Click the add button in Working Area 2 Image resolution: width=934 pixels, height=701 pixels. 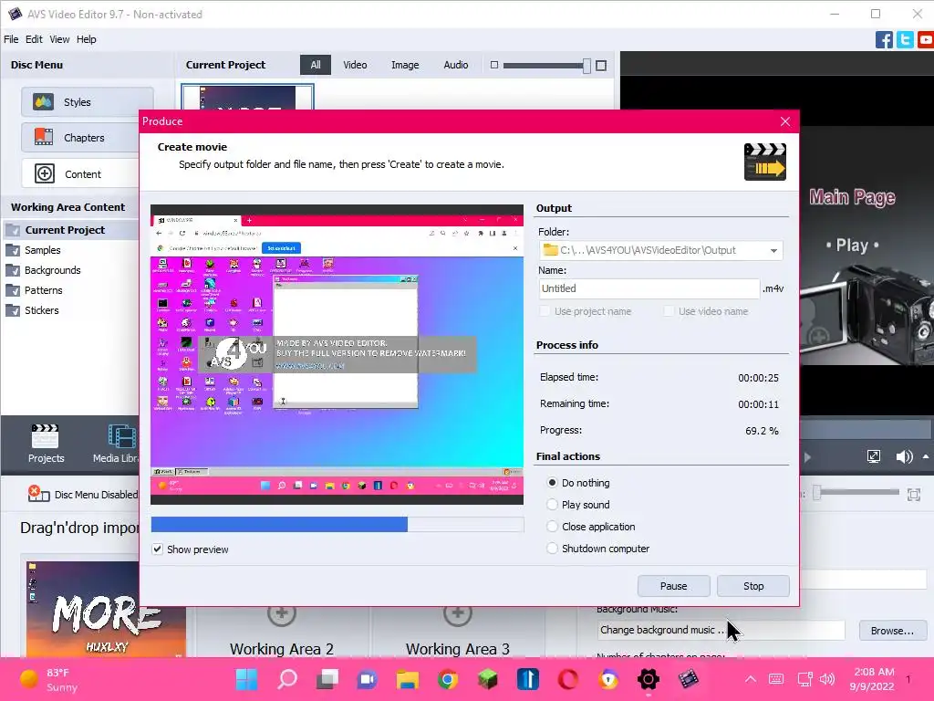(282, 612)
